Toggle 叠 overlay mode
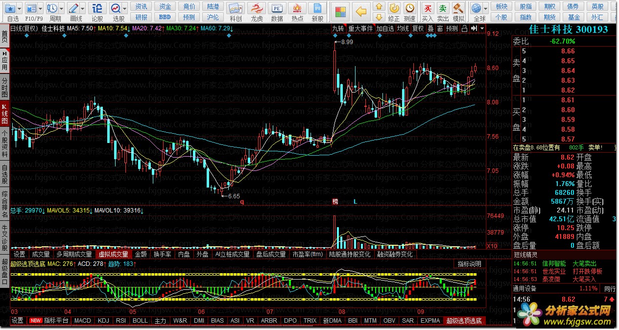 tap(430, 28)
